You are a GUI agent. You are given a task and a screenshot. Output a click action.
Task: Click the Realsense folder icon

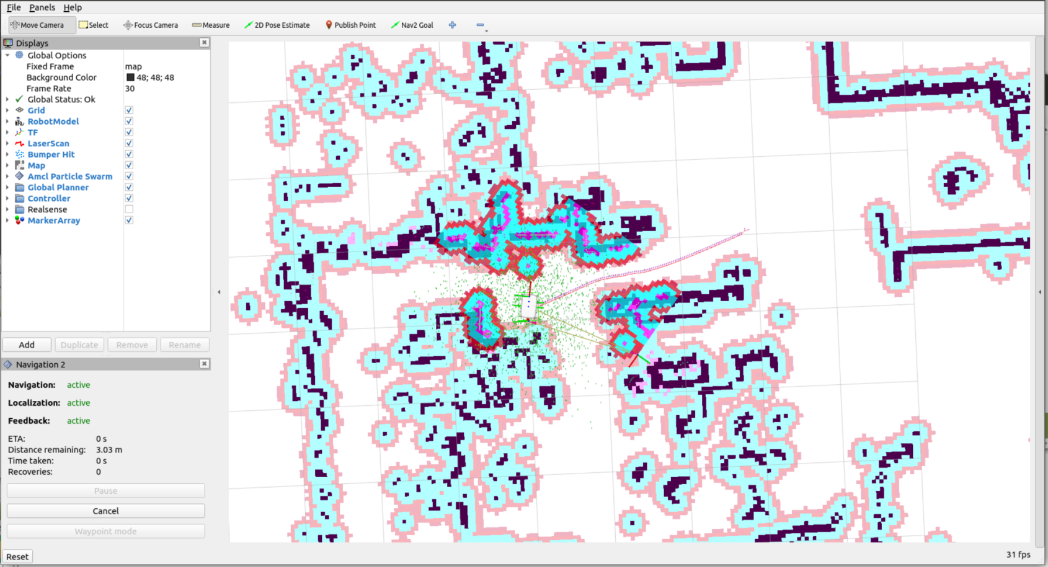[x=19, y=209]
